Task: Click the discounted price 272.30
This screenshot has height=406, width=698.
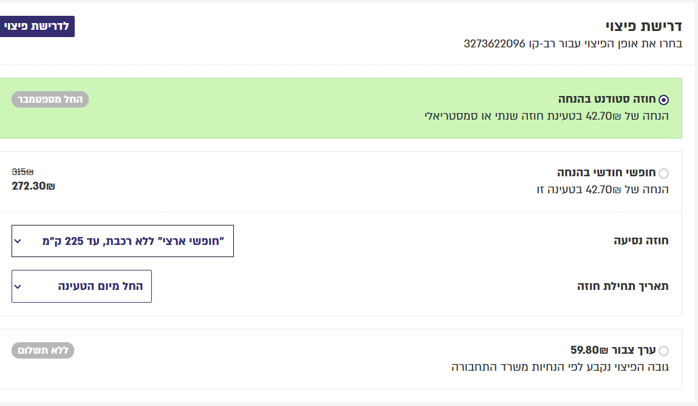Action: [x=33, y=186]
